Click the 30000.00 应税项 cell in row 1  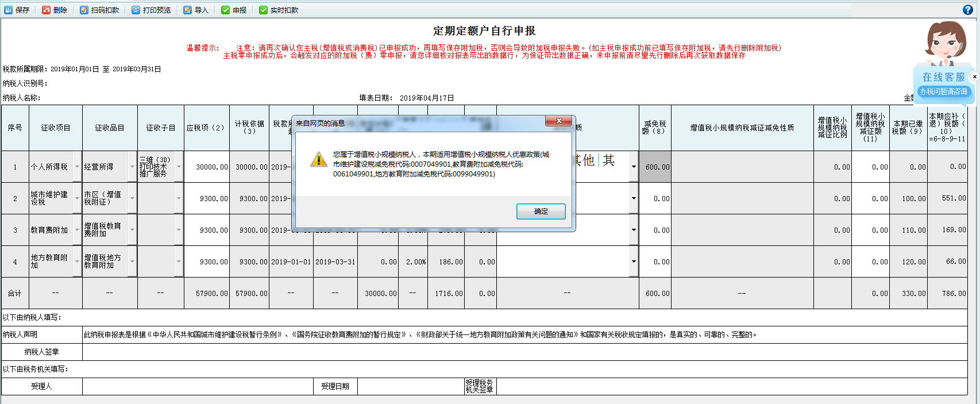click(207, 167)
